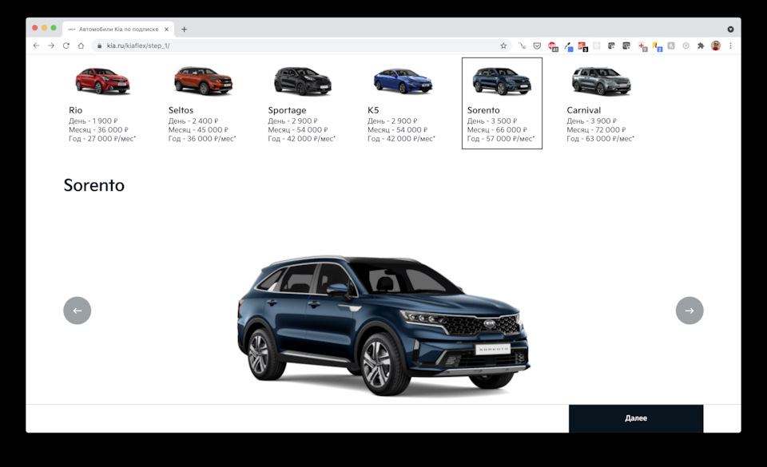Screen dimensions: 767x467
Task: Click the red-plus extension icon with badge
Action: (x=642, y=46)
